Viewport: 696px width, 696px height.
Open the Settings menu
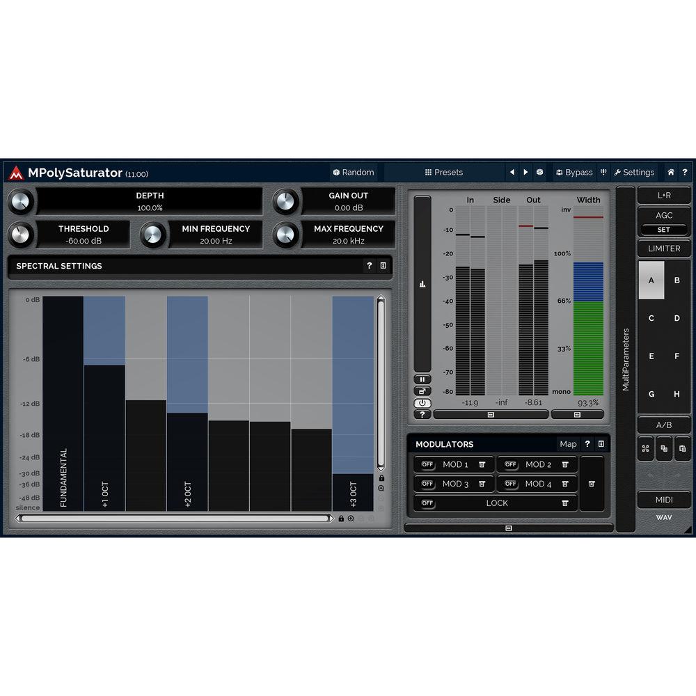click(634, 173)
